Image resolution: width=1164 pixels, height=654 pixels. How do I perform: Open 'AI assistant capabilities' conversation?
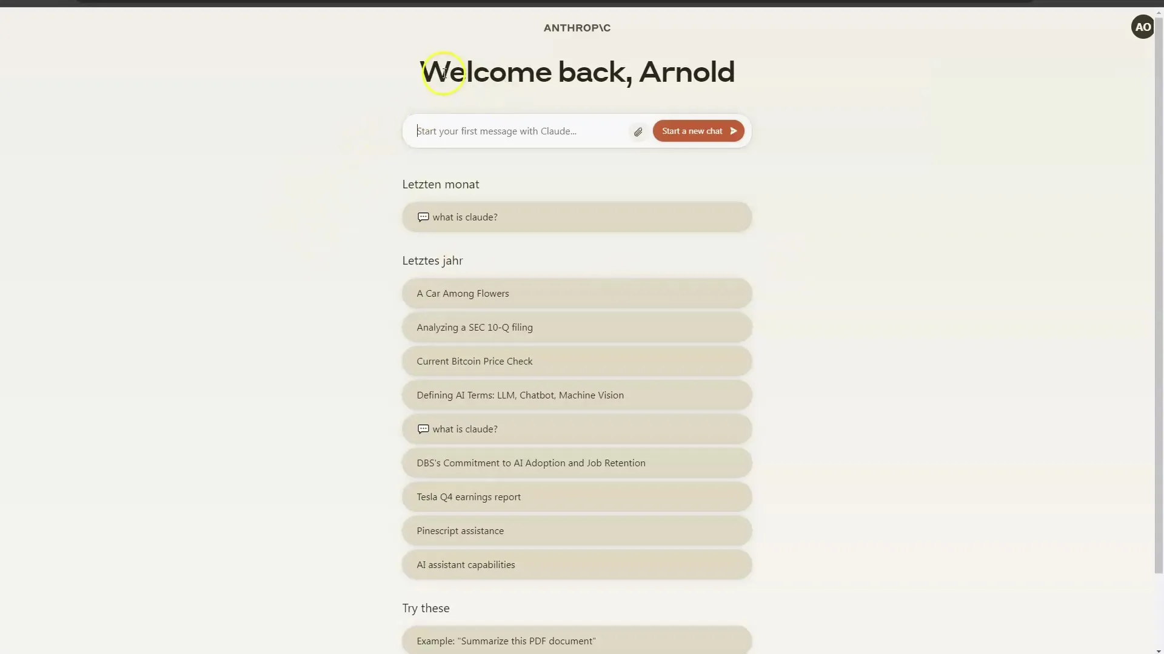tap(575, 564)
